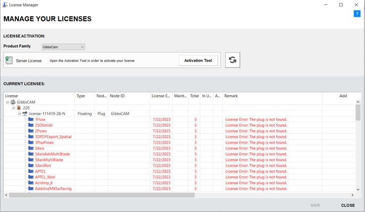The height and width of the screenshot is (212, 365).
Task: Select the 3DPDFExport_Spatial license name
Action: click(53, 137)
